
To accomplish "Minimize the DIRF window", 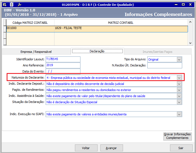I will tap(176, 5).
